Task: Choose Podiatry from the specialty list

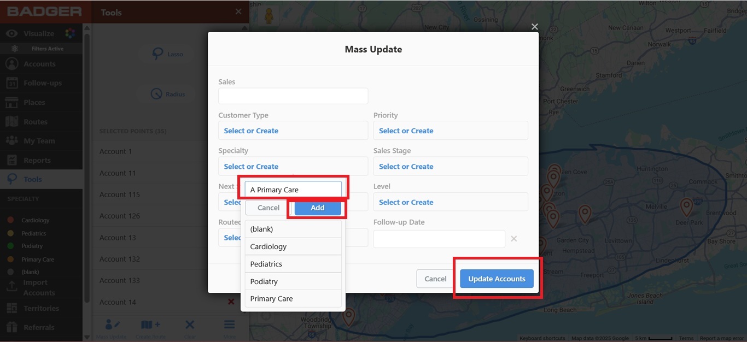Action: pyautogui.click(x=293, y=281)
